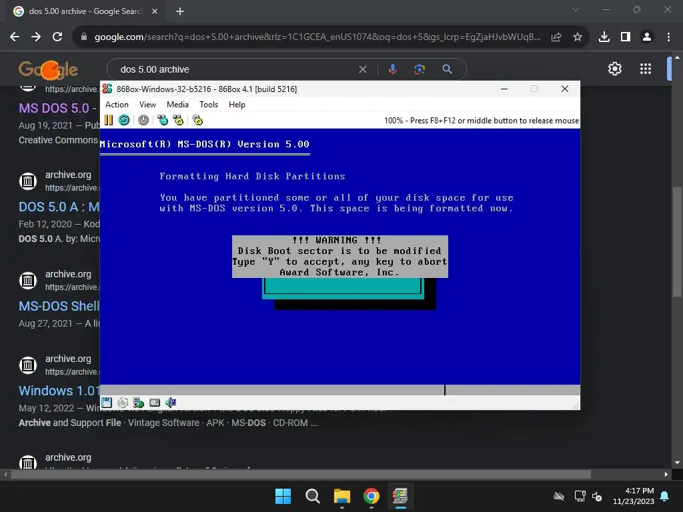683x512 pixels.
Task: Click the 86Box taskbar icon
Action: point(400,496)
